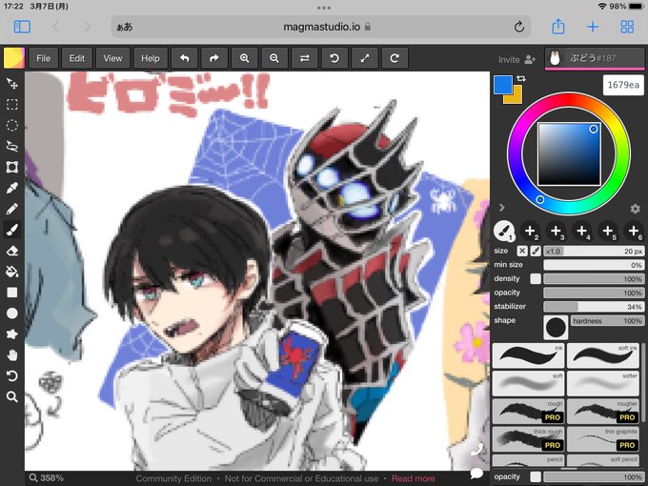Image resolution: width=648 pixels, height=486 pixels.
Task: Click the hex color field 1679ea
Action: [623, 85]
